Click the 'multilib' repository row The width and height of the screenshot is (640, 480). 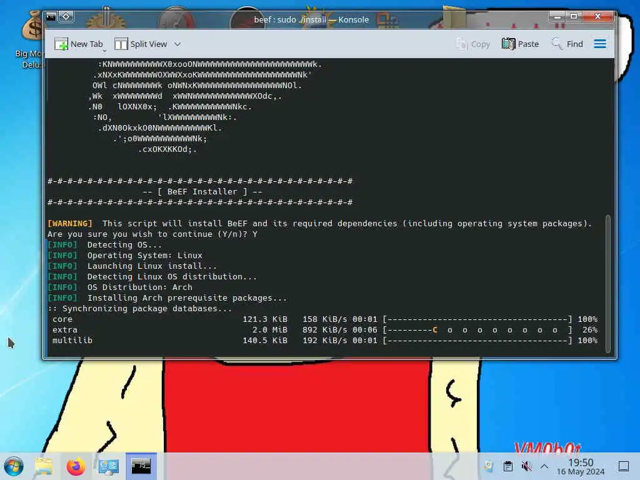pyautogui.click(x=324, y=341)
